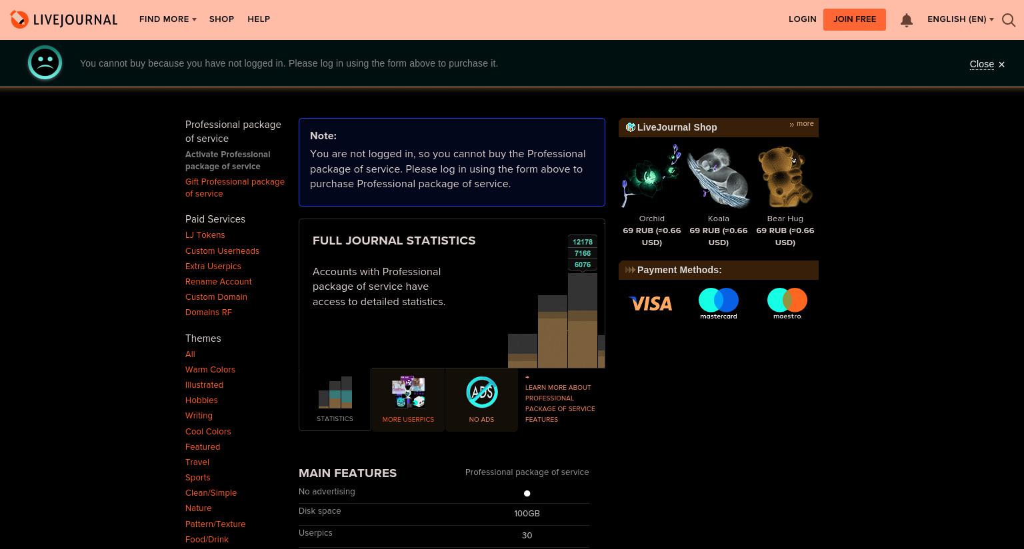Image resolution: width=1024 pixels, height=549 pixels.
Task: Select the Warm Colors theme category
Action: coord(210,370)
